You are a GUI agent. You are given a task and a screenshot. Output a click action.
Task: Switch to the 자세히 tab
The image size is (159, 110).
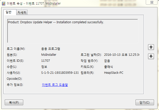coord(22,12)
